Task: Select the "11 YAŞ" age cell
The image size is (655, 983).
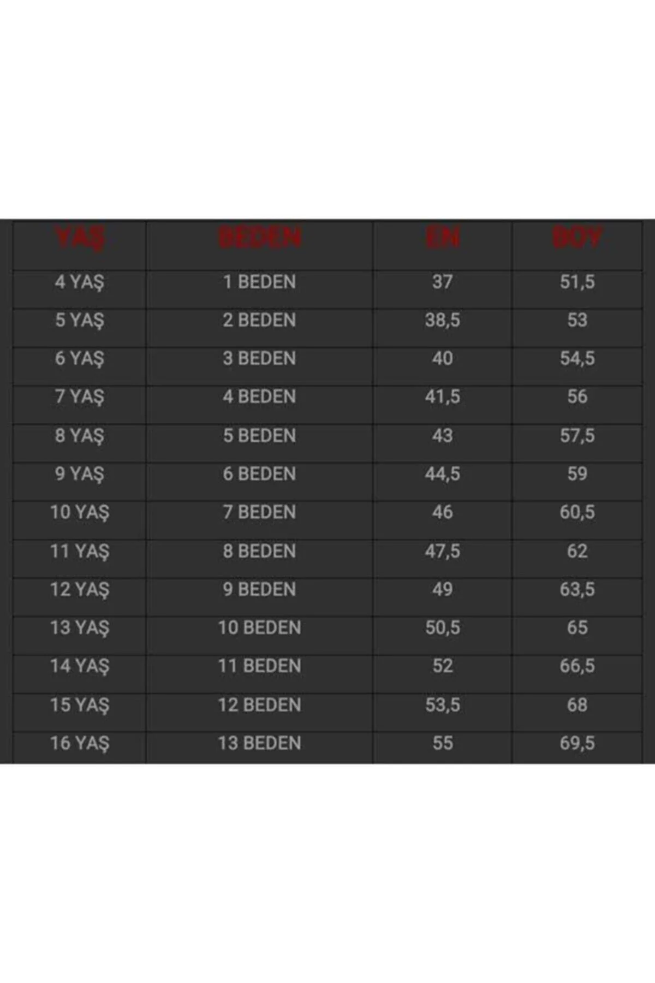Action: tap(79, 551)
